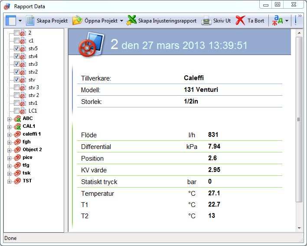The width and height of the screenshot is (307, 246).
Task: Click the red valve icon beside caleffi 1
Action: (17, 134)
